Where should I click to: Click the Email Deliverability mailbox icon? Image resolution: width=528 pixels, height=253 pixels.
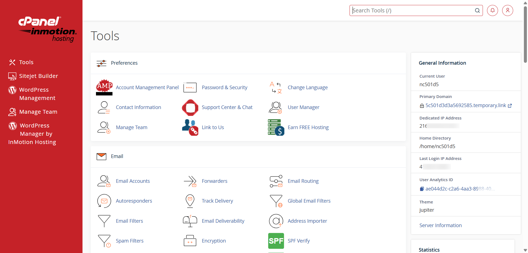click(190, 221)
